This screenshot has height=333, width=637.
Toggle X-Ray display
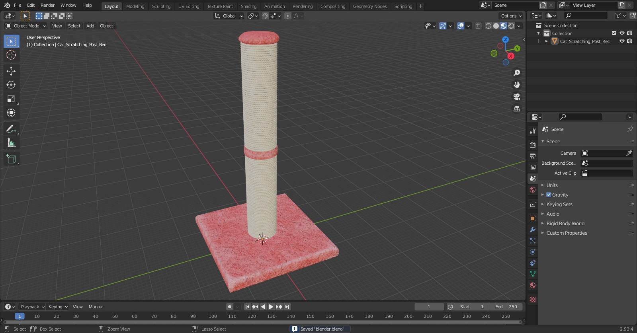click(x=479, y=26)
